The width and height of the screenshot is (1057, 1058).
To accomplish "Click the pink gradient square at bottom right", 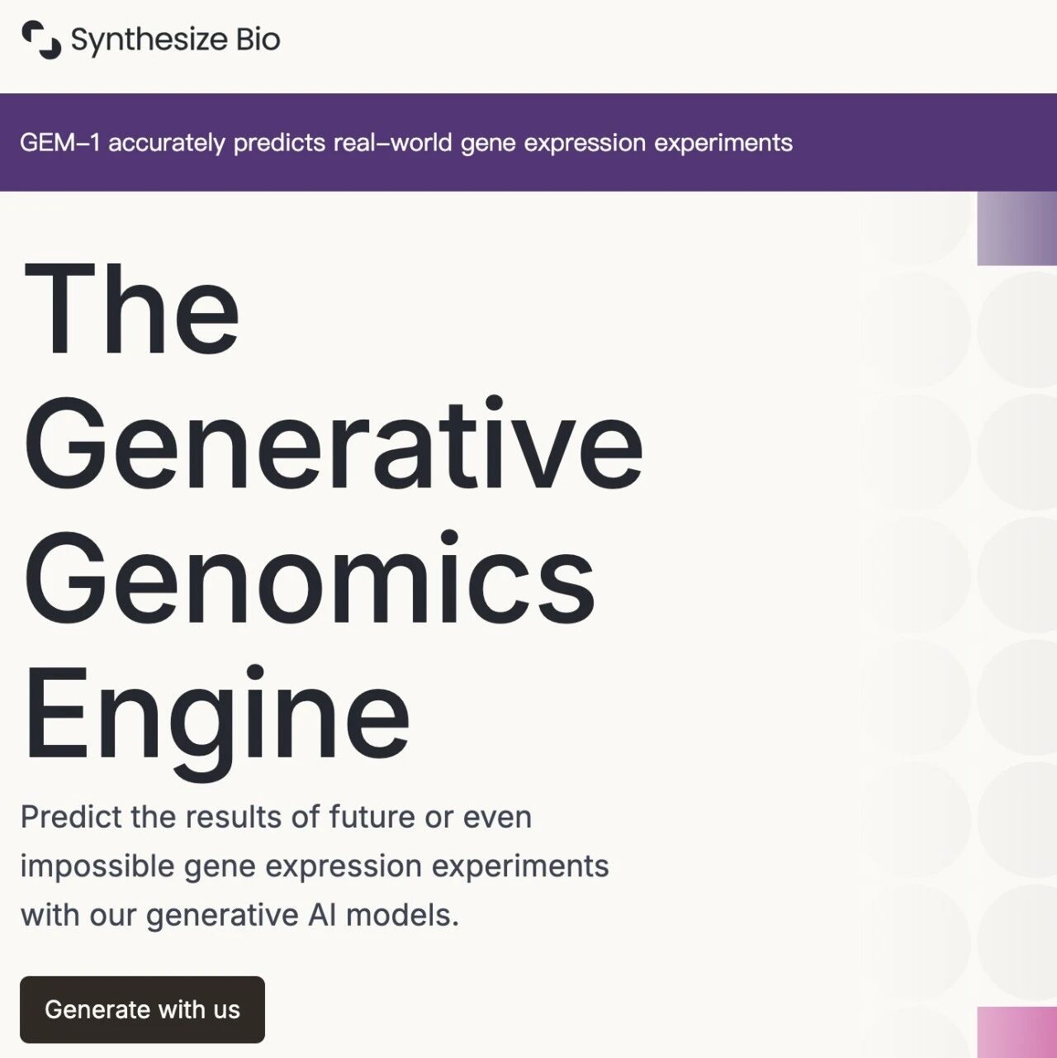I will click(x=1017, y=1032).
